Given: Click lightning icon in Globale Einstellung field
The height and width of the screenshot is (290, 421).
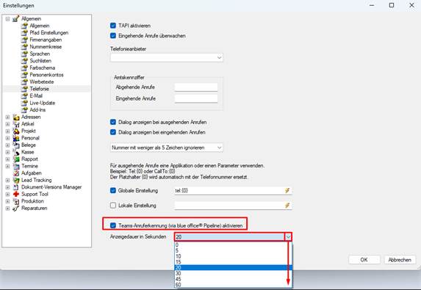Looking at the screenshot, I should tap(287, 191).
